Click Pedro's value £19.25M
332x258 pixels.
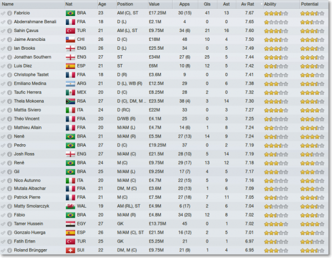(x=158, y=145)
